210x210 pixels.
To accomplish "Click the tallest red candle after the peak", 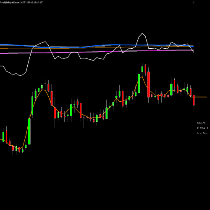I will click(x=149, y=84).
